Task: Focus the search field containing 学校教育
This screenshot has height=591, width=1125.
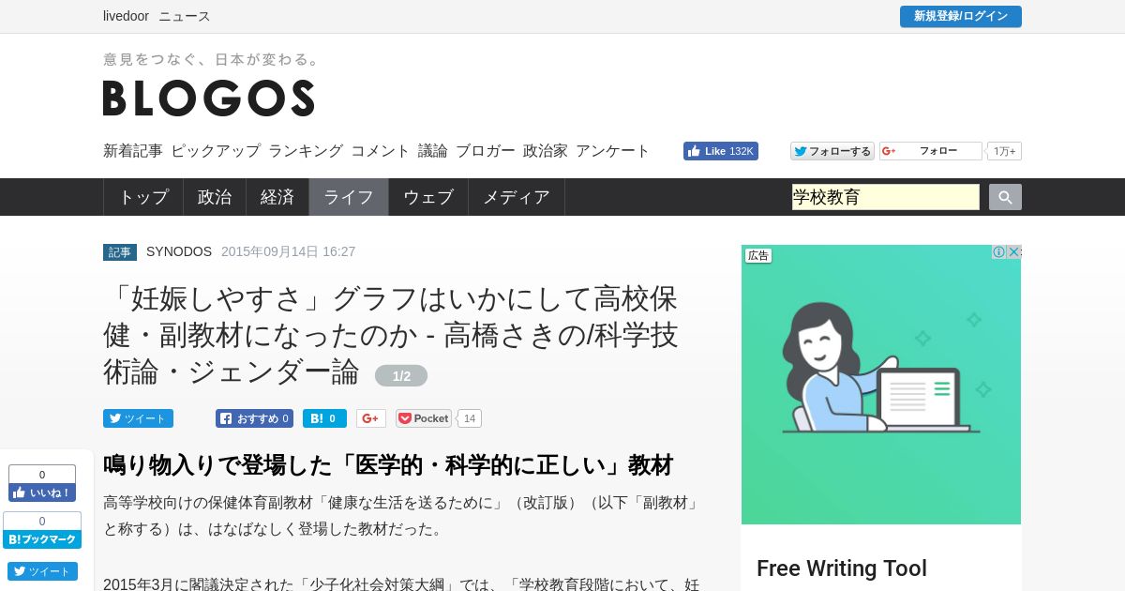Action: pyautogui.click(x=886, y=197)
